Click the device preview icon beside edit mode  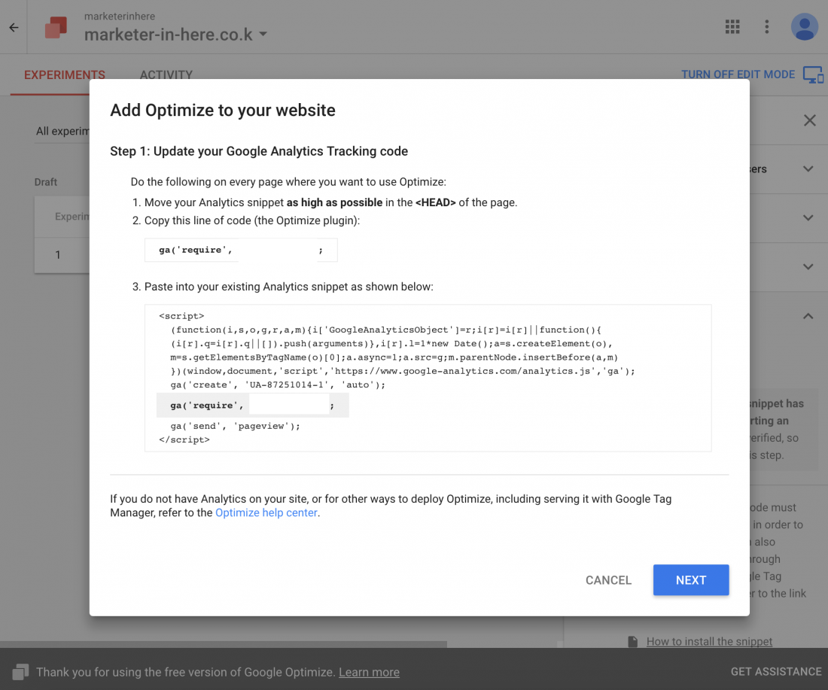tap(813, 74)
